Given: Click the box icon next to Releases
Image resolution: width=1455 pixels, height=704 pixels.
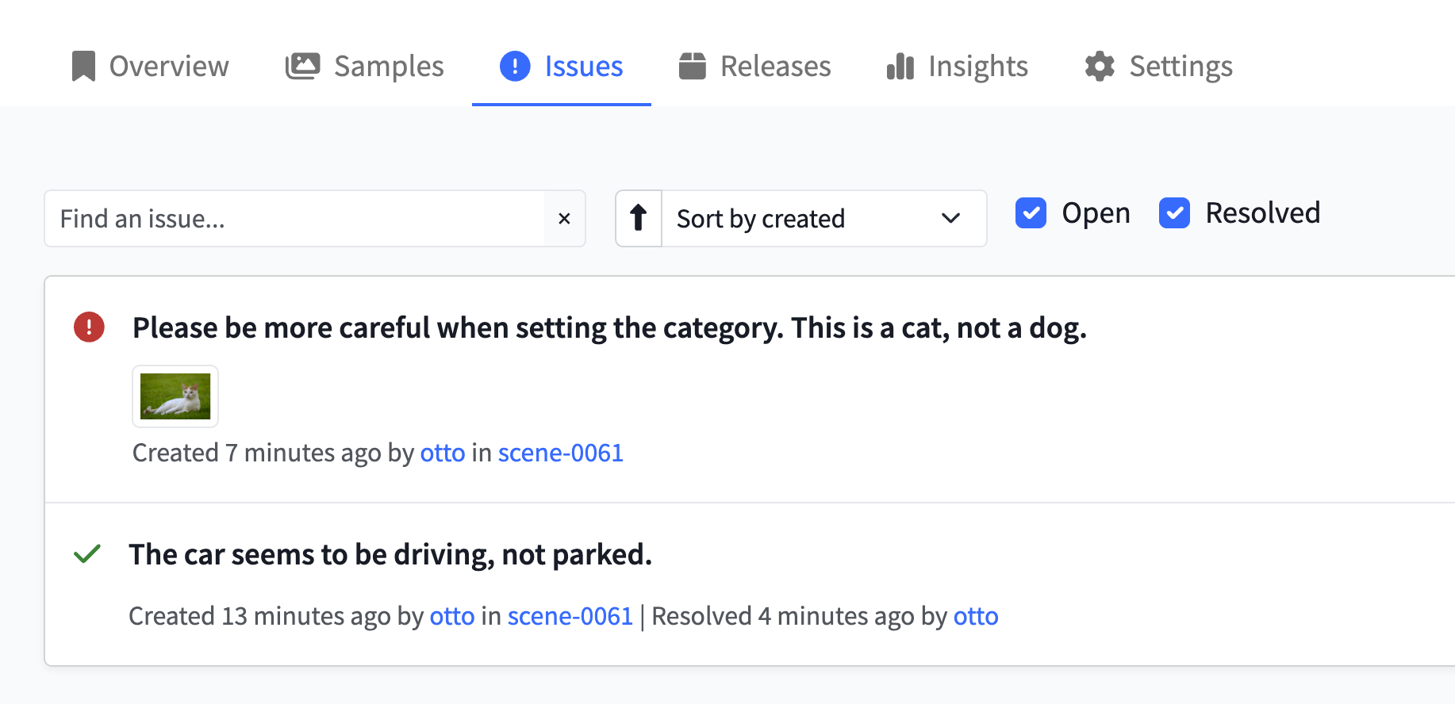Looking at the screenshot, I should [693, 67].
